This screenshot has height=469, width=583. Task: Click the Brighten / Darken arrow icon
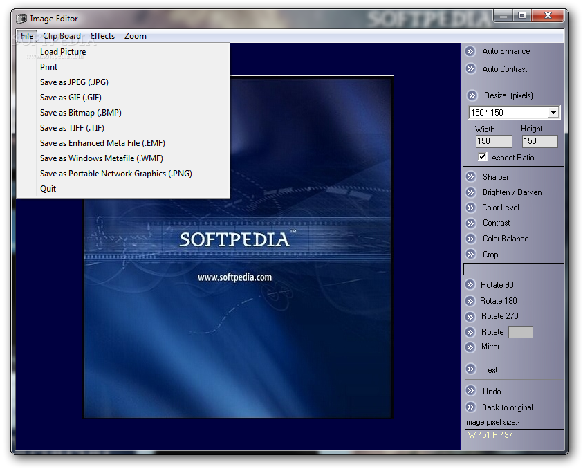coord(471,192)
